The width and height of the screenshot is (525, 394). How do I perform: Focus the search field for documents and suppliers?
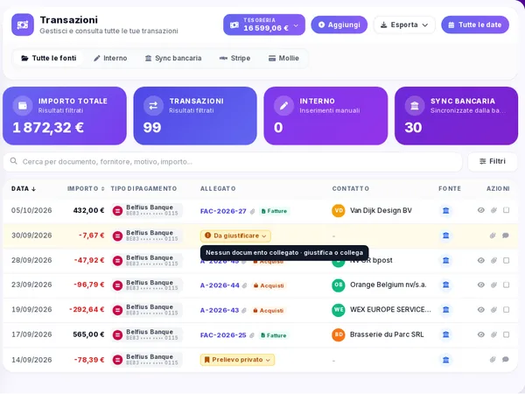click(233, 162)
